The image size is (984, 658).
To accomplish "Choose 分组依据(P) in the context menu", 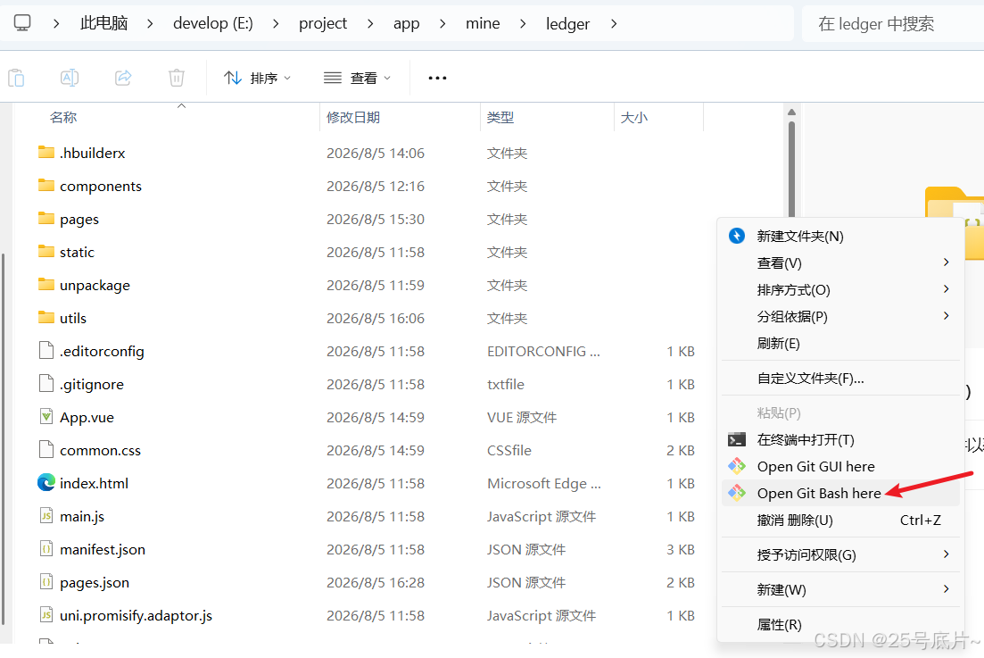I will click(x=841, y=316).
